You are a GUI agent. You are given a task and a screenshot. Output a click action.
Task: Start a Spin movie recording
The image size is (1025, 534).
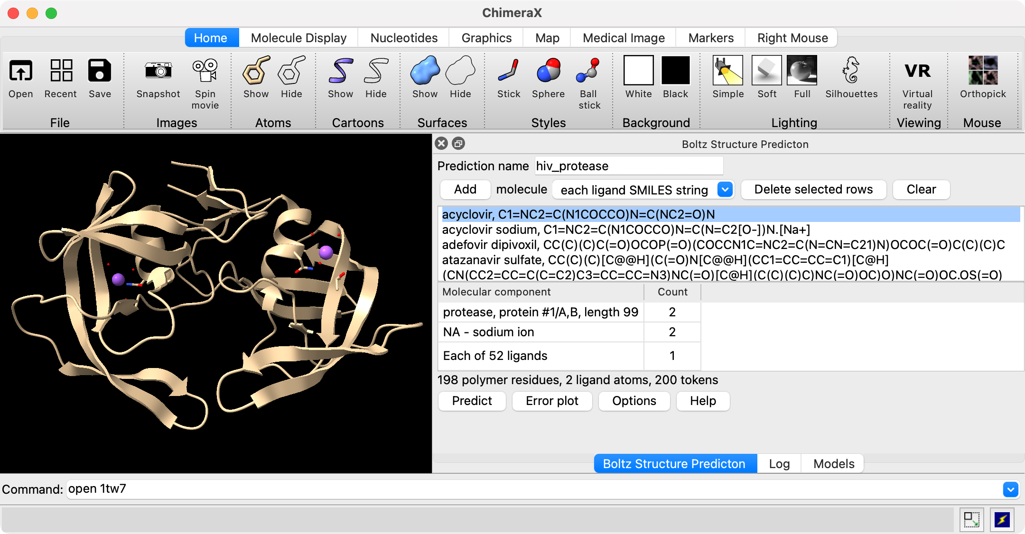click(x=205, y=71)
